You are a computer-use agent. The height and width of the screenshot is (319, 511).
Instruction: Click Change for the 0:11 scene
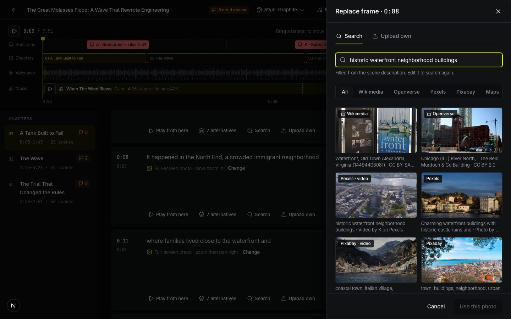tap(251, 252)
